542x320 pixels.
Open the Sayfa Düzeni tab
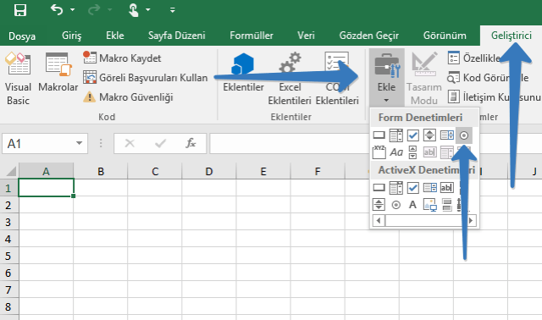click(x=177, y=36)
